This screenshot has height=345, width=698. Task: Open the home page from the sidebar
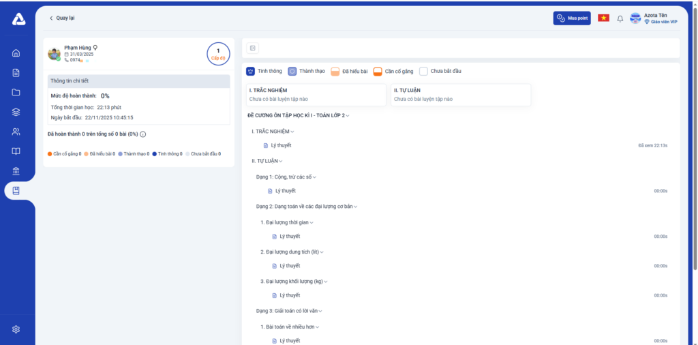pos(16,53)
